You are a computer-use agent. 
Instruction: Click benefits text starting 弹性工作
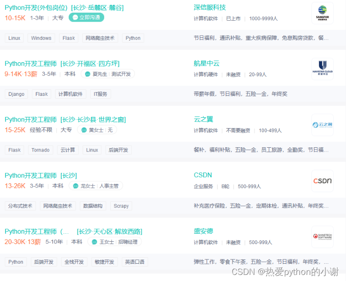pos(261,261)
